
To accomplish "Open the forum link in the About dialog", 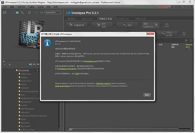I will 77,74.
